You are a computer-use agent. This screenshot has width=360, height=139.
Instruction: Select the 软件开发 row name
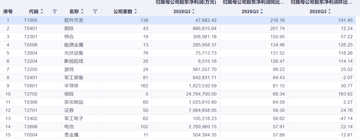coord(74,20)
